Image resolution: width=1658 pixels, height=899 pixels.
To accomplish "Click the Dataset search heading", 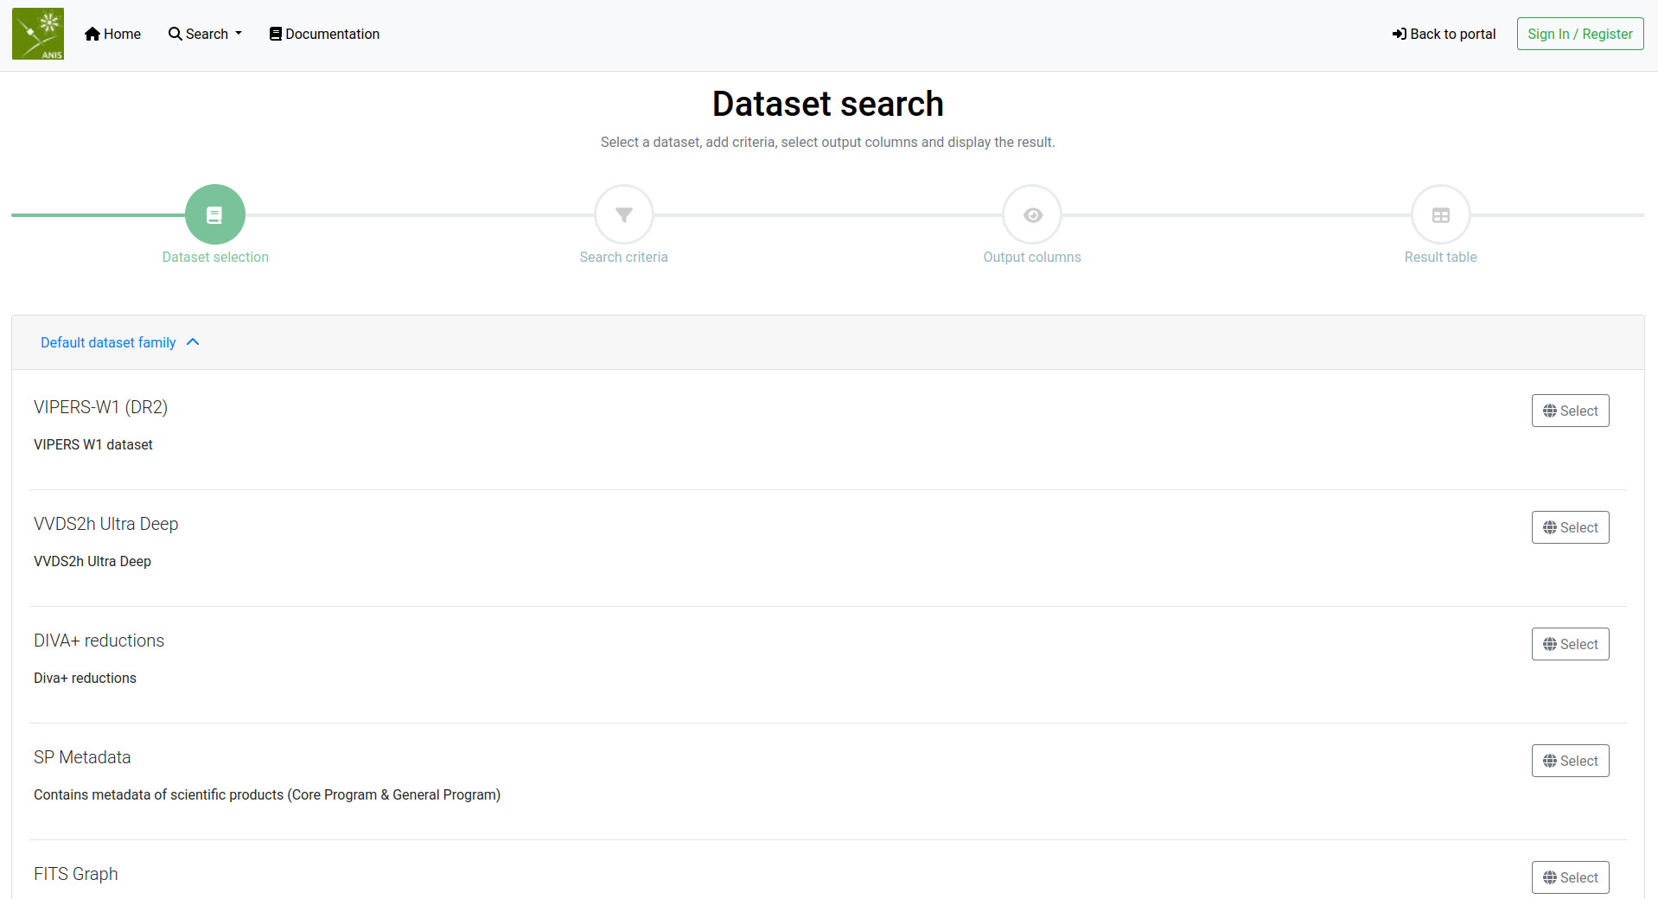I will tap(828, 104).
